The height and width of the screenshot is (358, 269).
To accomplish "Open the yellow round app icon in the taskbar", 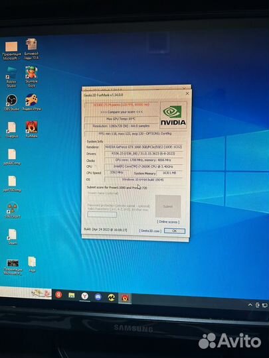I will click(x=112, y=297).
